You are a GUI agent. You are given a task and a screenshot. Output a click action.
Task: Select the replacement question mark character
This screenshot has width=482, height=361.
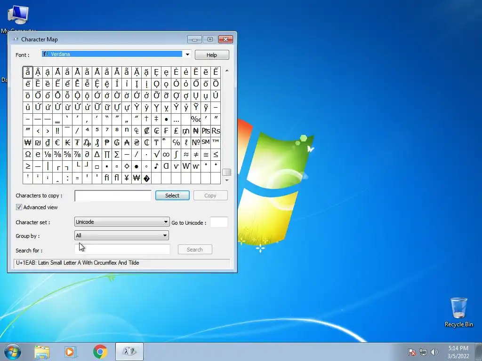pyautogui.click(x=147, y=178)
